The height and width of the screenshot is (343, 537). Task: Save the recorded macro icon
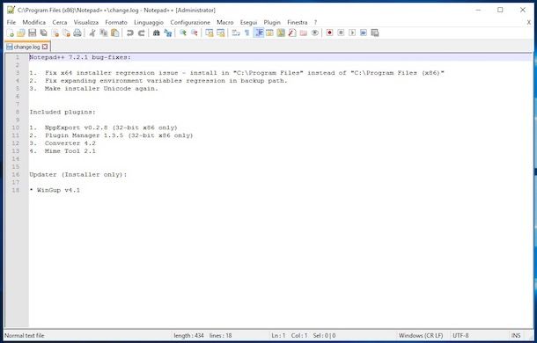[x=375, y=33]
